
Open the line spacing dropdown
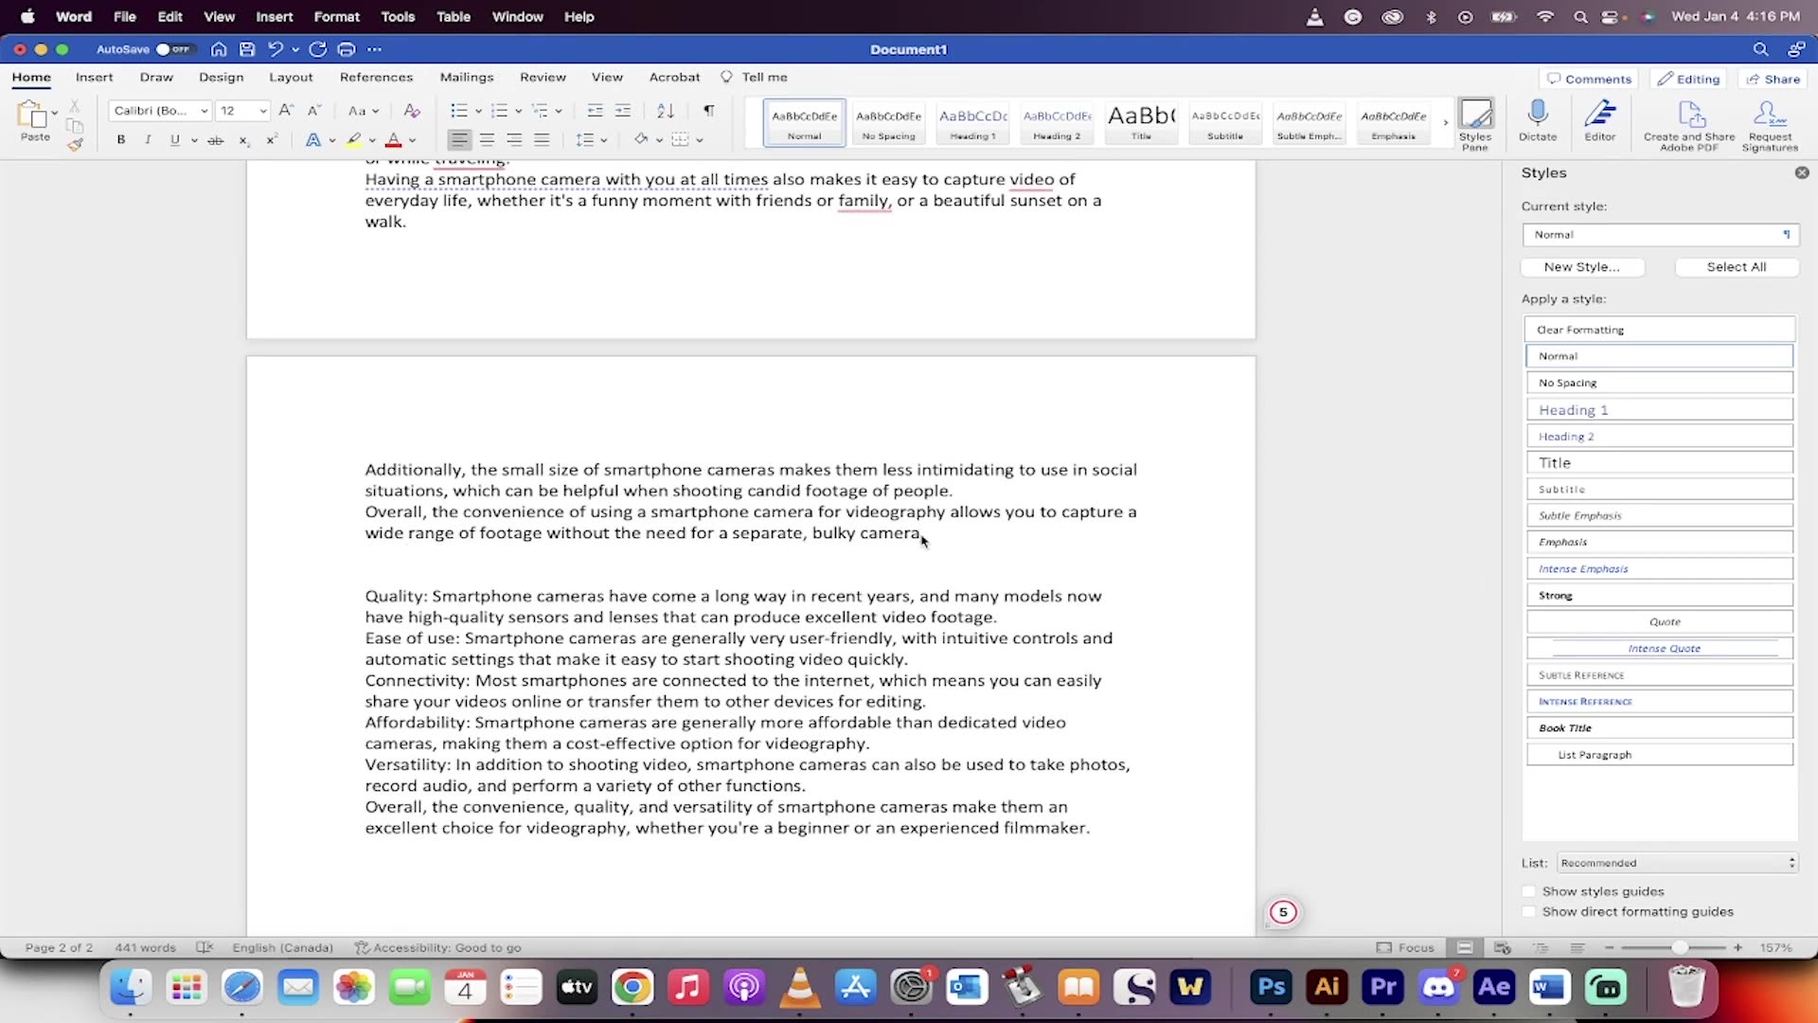point(592,139)
